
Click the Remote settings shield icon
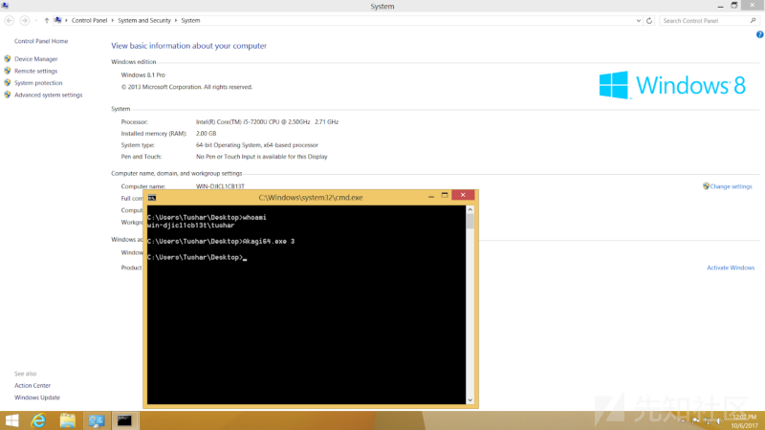[x=8, y=71]
